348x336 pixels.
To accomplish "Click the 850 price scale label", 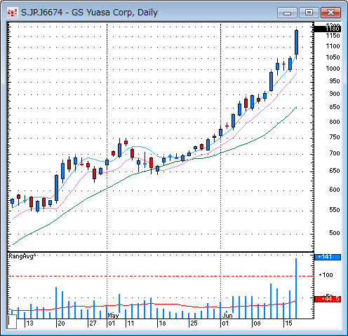I will click(x=335, y=107).
